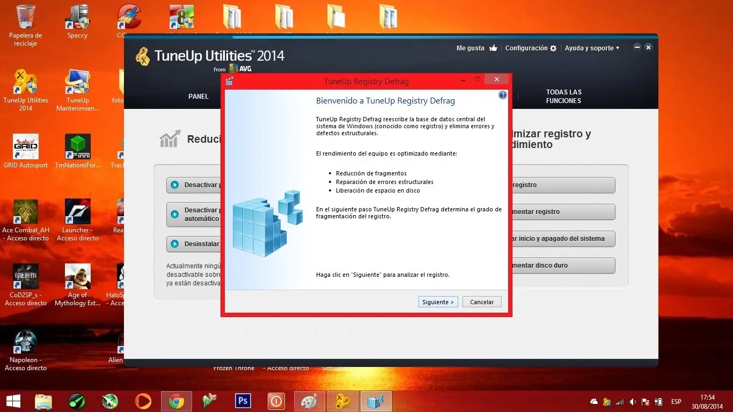
Task: Click the Desinstalar button in TuneUp Utilities
Action: point(194,244)
